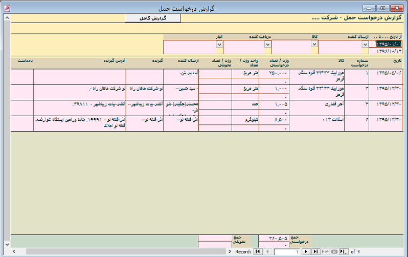The height and width of the screenshot is (257, 408).
Task: Go to first record in navigation bar
Action: 258,251
